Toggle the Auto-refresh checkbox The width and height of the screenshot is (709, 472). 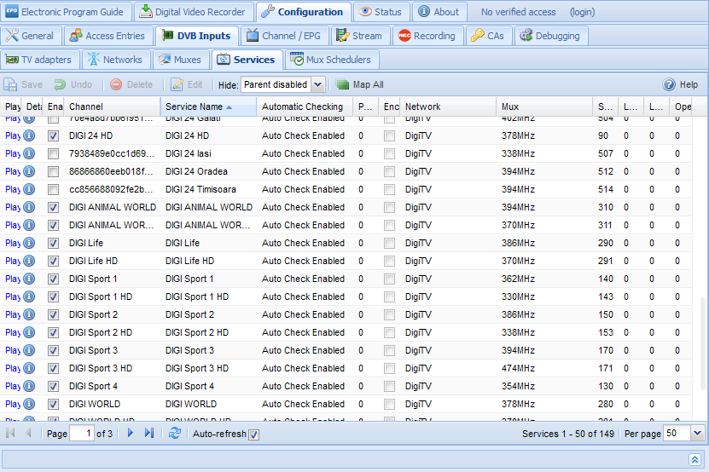(x=254, y=435)
